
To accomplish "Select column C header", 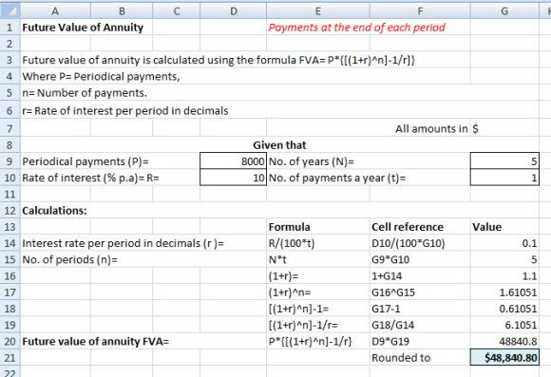I will (x=177, y=10).
